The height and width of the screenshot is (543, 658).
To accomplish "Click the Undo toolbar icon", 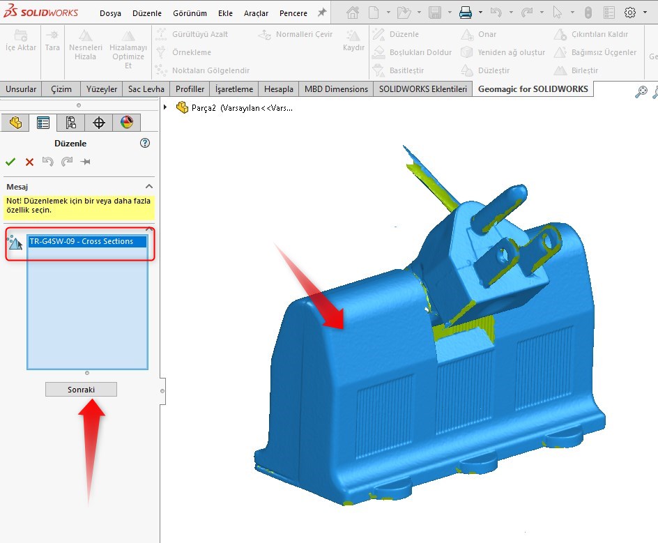I will tap(496, 13).
